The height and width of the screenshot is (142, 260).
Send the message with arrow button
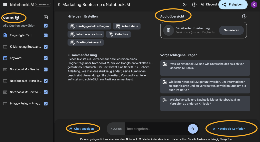pyautogui.click(x=193, y=129)
